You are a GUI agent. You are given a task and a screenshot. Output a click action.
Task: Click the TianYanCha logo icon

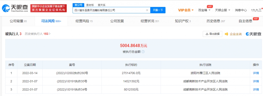pos(6,8)
